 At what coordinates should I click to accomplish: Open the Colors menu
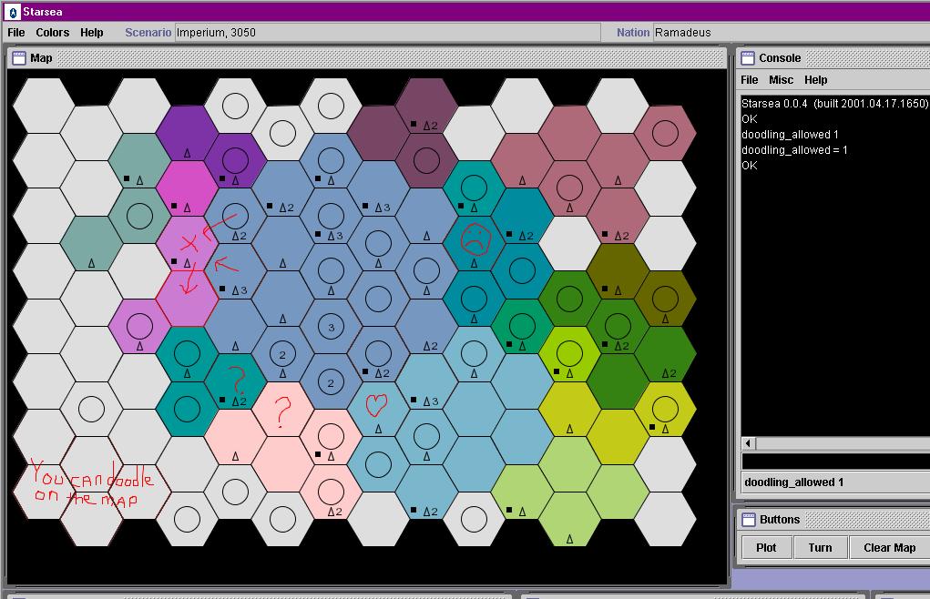click(x=53, y=33)
